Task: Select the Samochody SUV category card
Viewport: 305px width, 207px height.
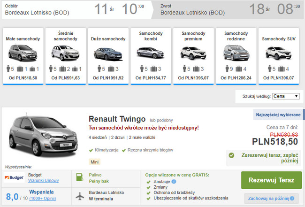Action: [x=279, y=56]
